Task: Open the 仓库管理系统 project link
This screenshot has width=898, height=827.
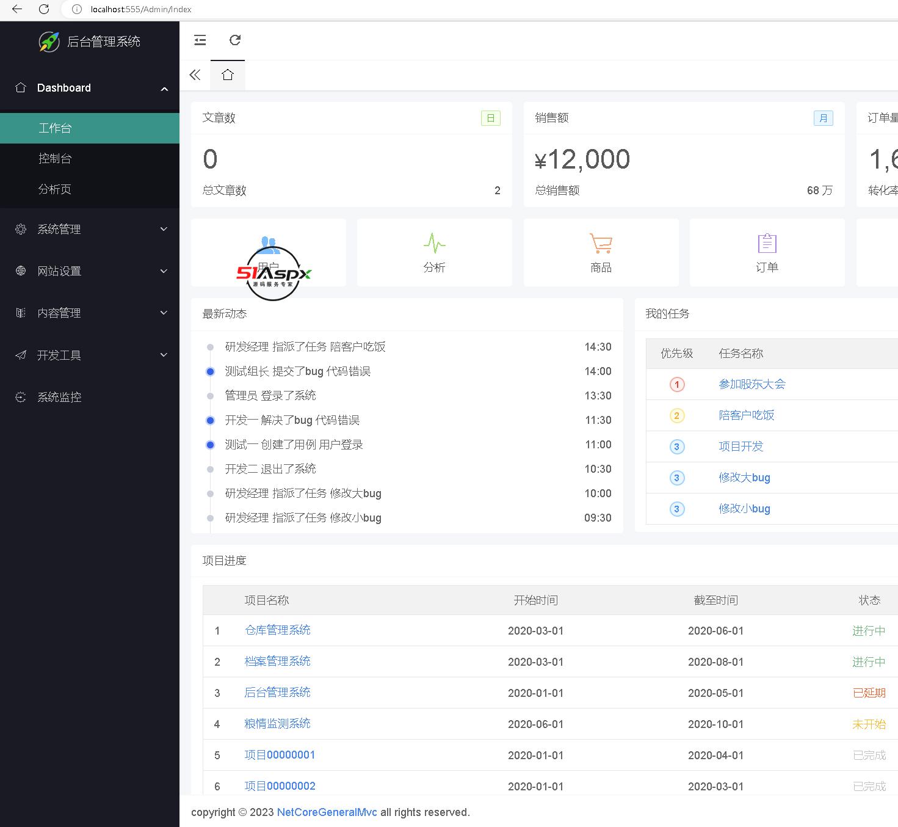Action: pos(277,630)
